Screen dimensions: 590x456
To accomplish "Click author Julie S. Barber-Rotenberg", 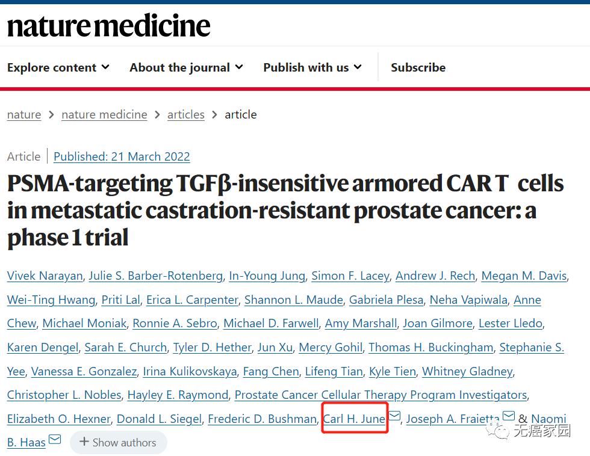I will pyautogui.click(x=155, y=276).
